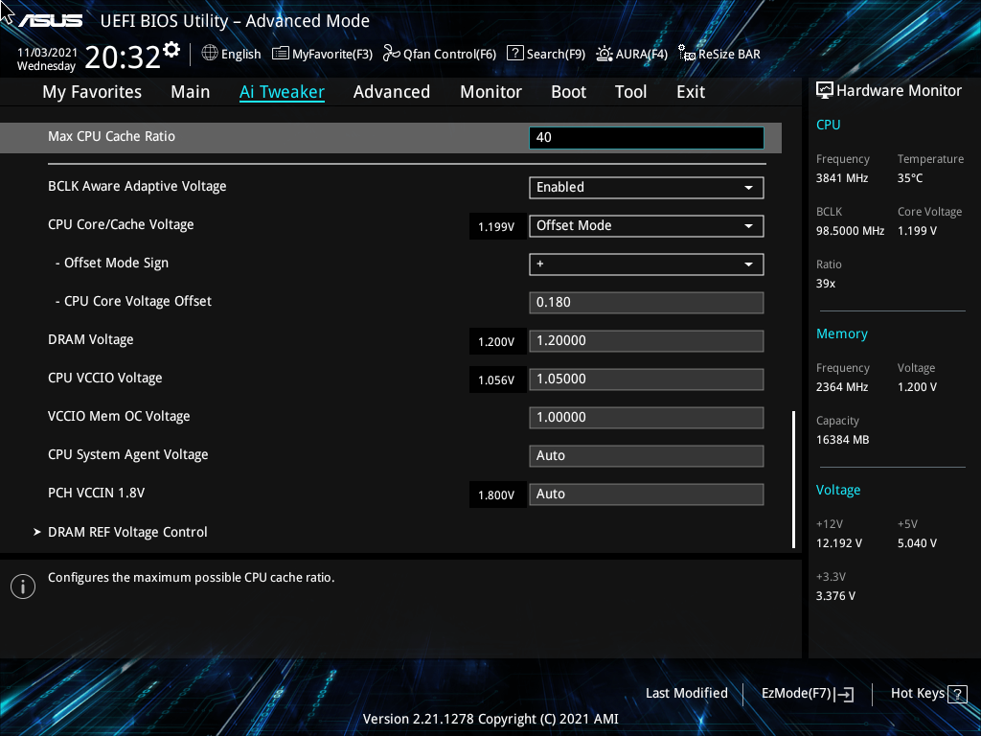Click Memory Capacity 16384 MB value
The image size is (981, 736).
[843, 440]
